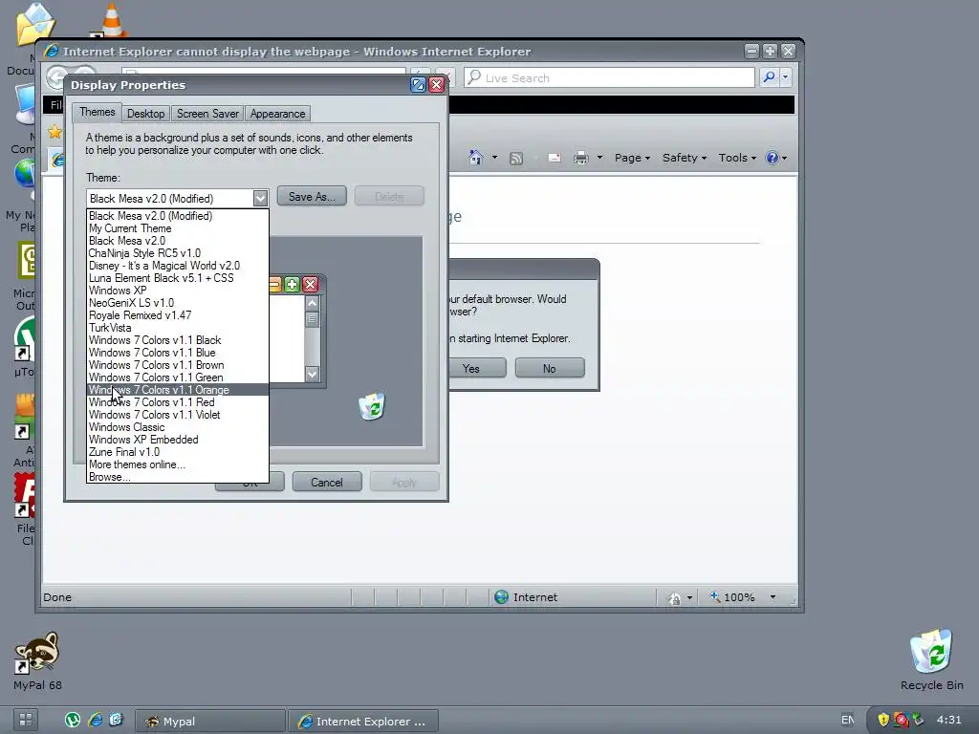Click the help button in Display Properties title bar
This screenshot has width=979, height=734.
(x=418, y=85)
